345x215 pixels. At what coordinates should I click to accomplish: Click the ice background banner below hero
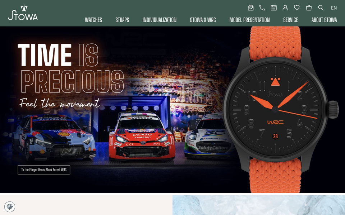[x=259, y=205]
